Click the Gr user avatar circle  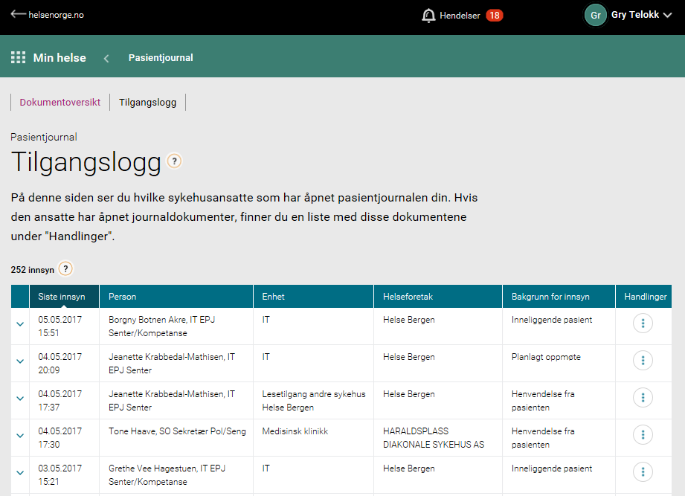point(595,16)
